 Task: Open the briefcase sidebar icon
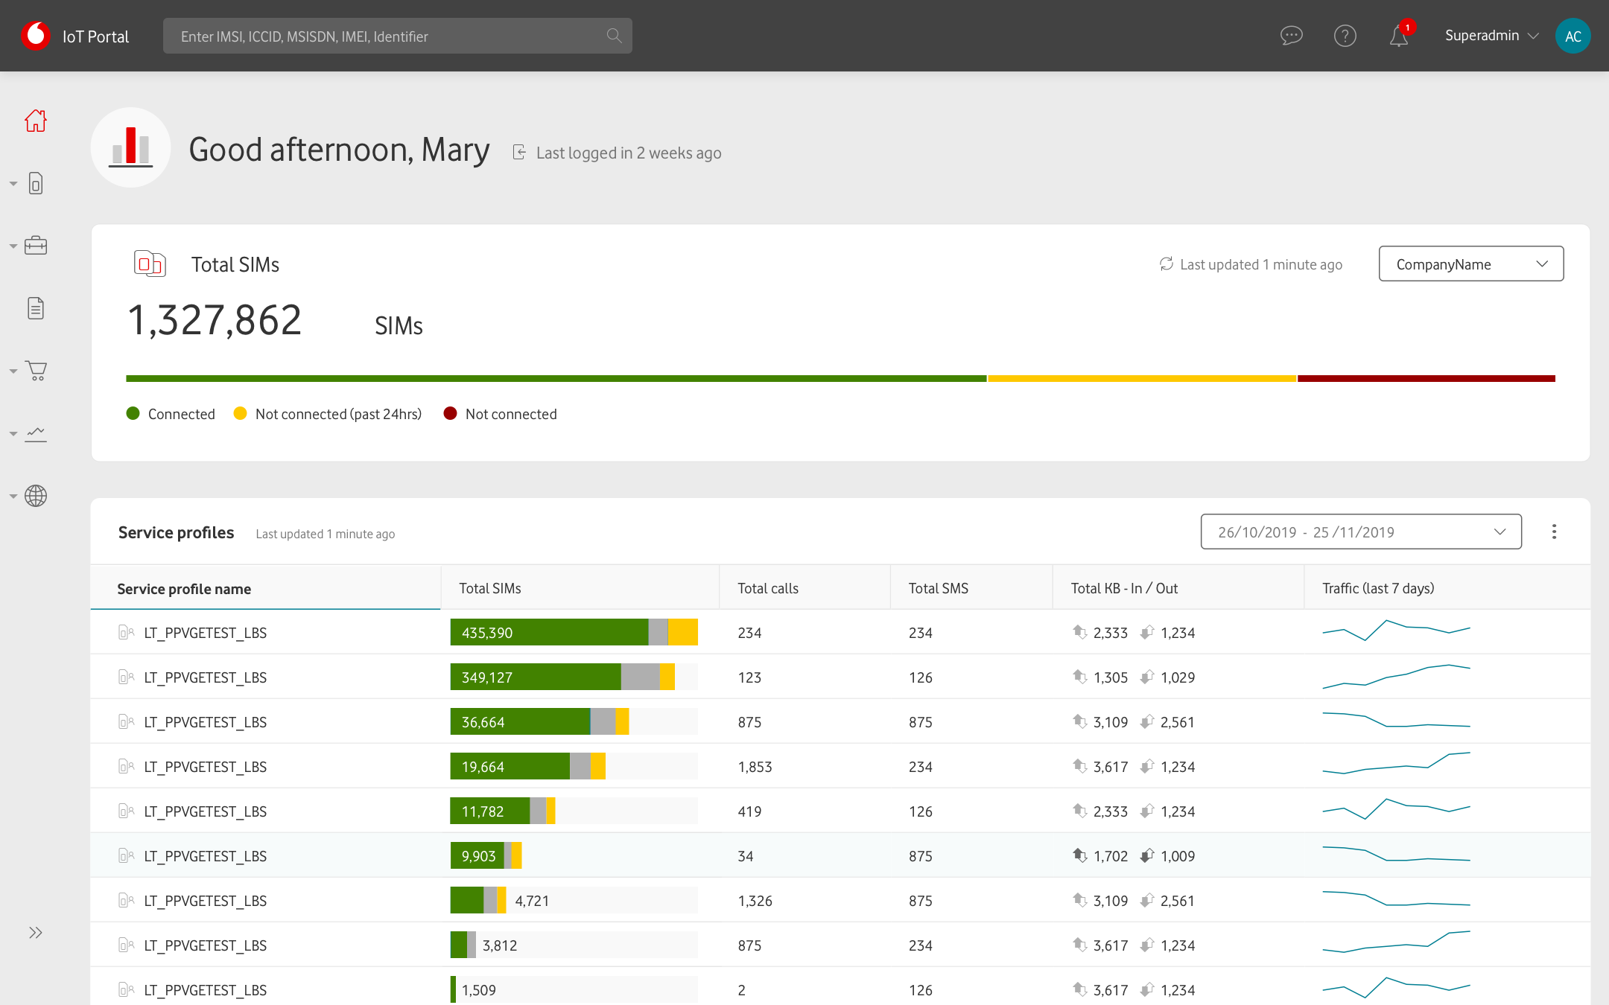[x=36, y=246]
